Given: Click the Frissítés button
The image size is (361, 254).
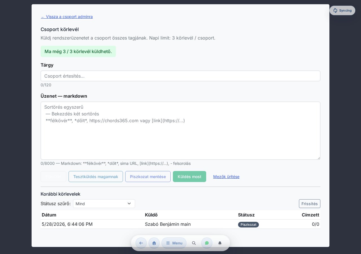Looking at the screenshot, I should click(x=310, y=203).
